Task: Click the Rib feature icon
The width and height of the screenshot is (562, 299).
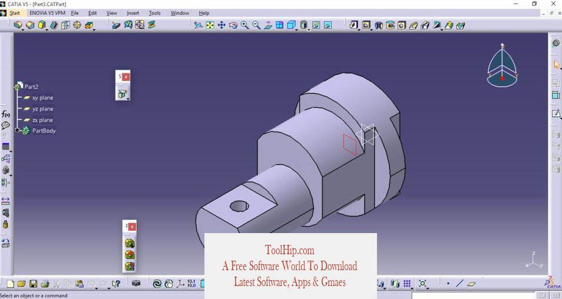Action: pos(414,25)
